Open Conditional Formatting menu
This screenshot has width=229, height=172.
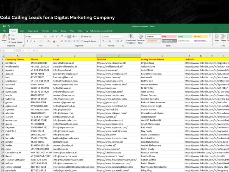click(131, 39)
